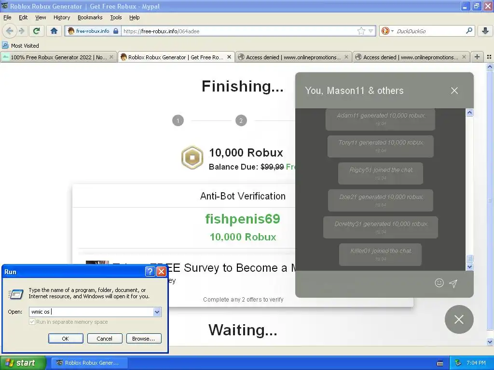The image size is (494, 370).
Task: Click the search magnifier icon
Action: click(469, 31)
